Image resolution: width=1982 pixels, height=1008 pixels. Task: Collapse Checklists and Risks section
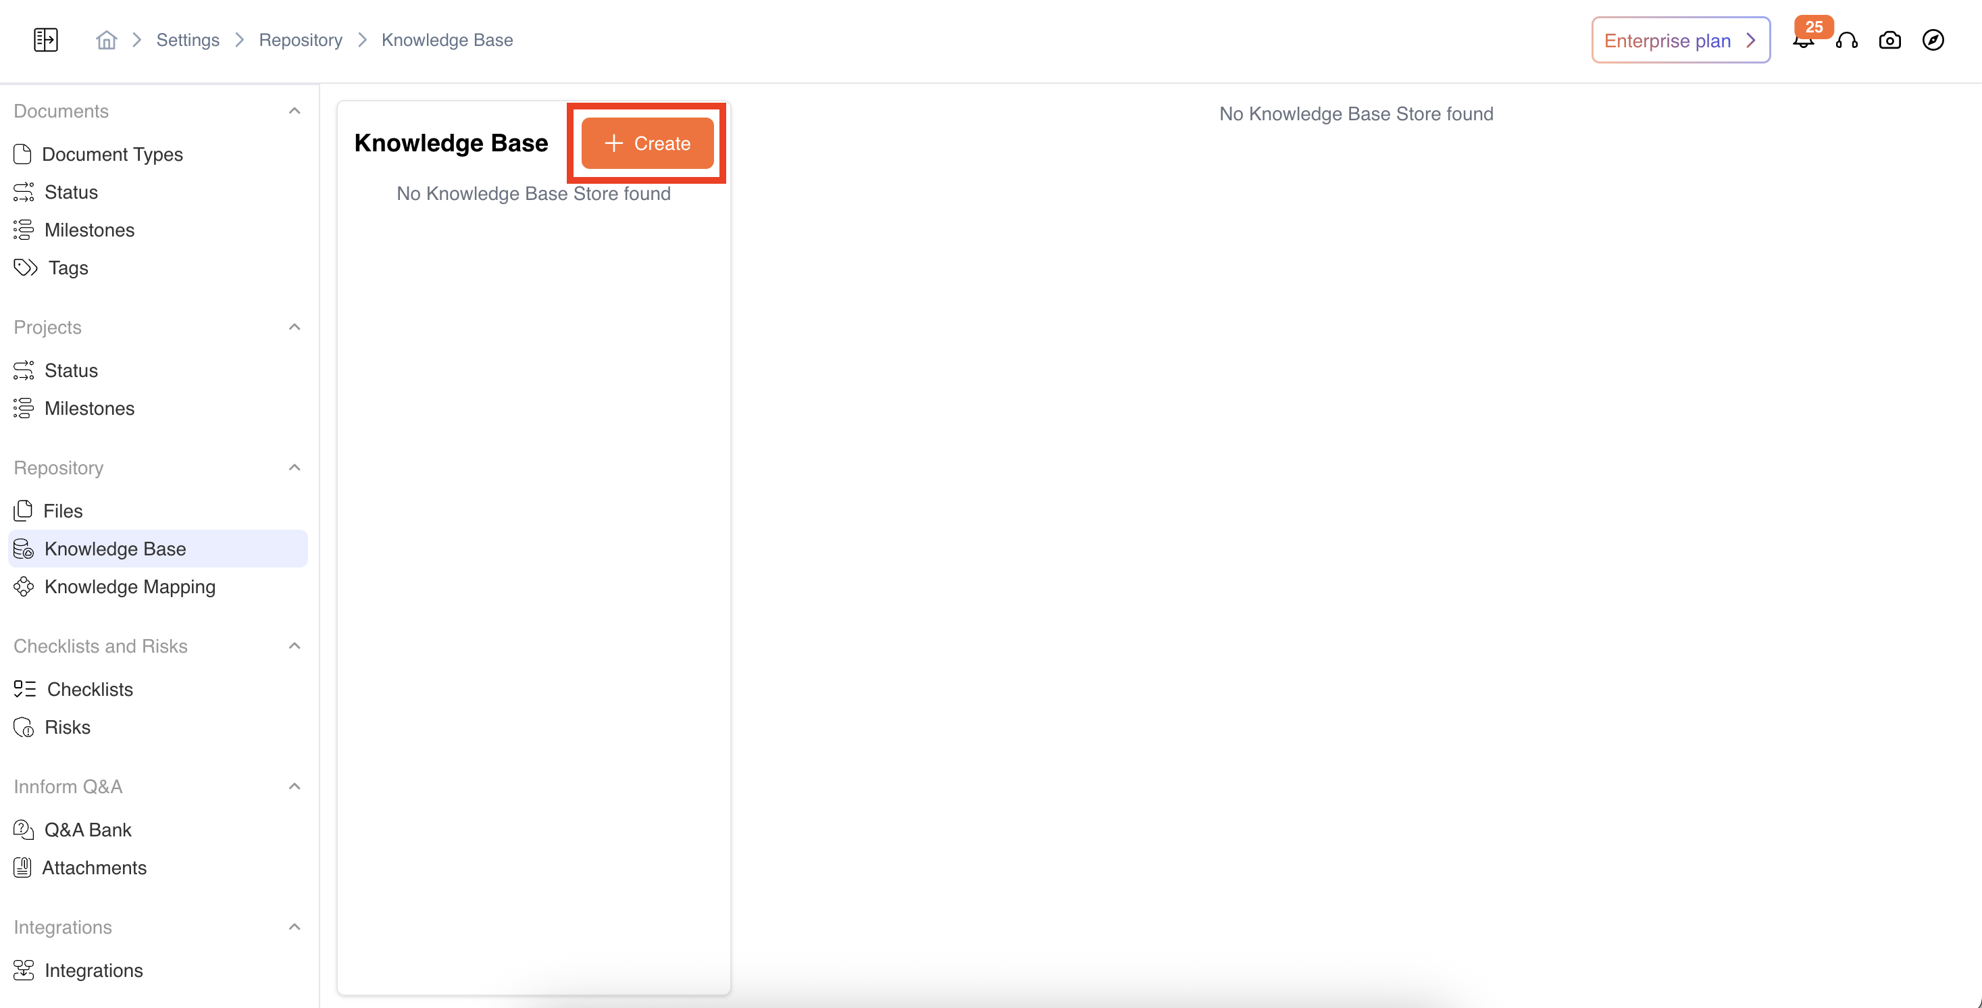(x=294, y=646)
